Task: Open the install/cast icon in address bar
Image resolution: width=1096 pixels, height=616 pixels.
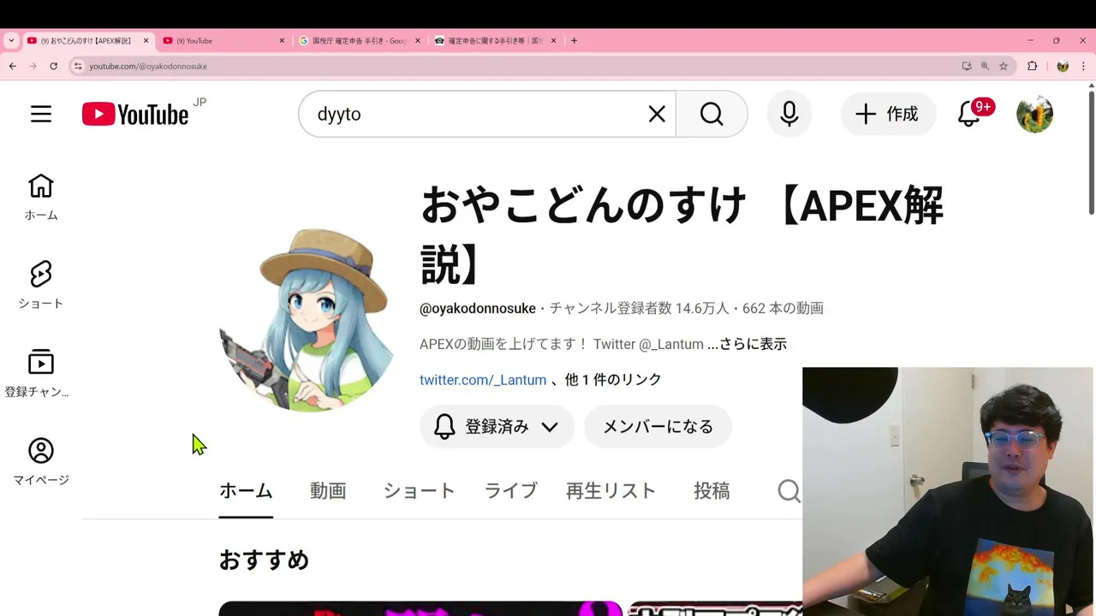Action: click(x=966, y=66)
